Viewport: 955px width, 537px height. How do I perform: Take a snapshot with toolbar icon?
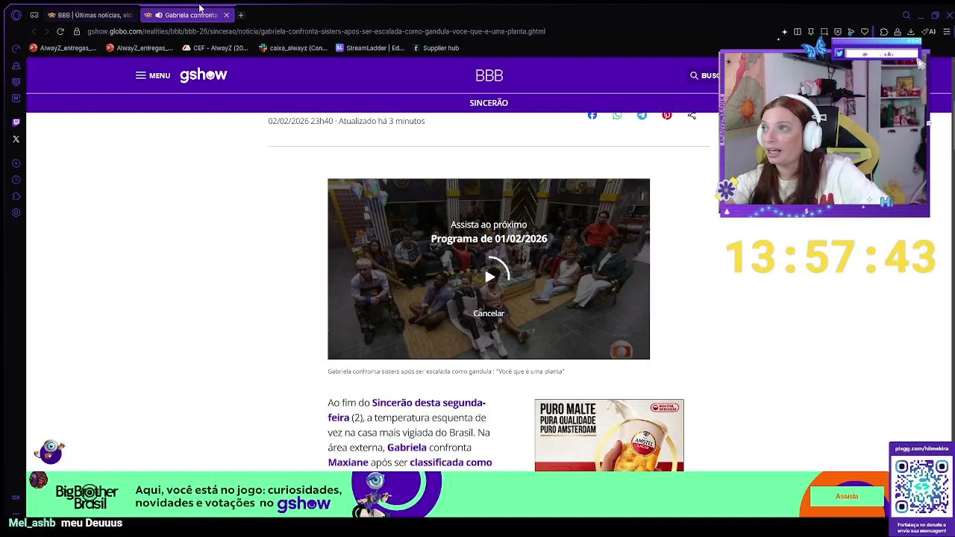824,31
